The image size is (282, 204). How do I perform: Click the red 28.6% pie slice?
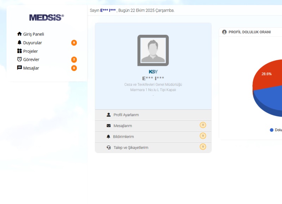click(266, 77)
